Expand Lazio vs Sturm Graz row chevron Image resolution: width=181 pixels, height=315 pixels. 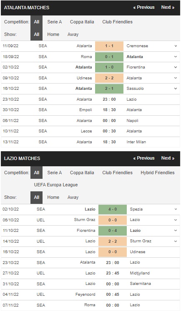[x=176, y=241]
